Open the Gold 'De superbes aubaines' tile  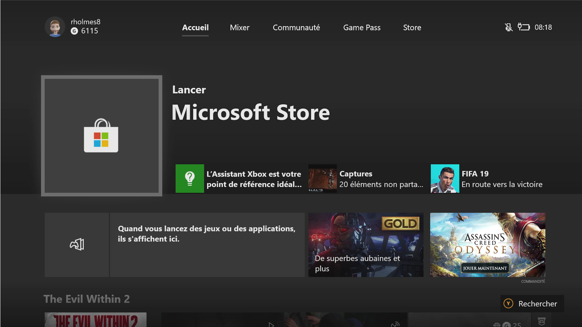pyautogui.click(x=366, y=245)
